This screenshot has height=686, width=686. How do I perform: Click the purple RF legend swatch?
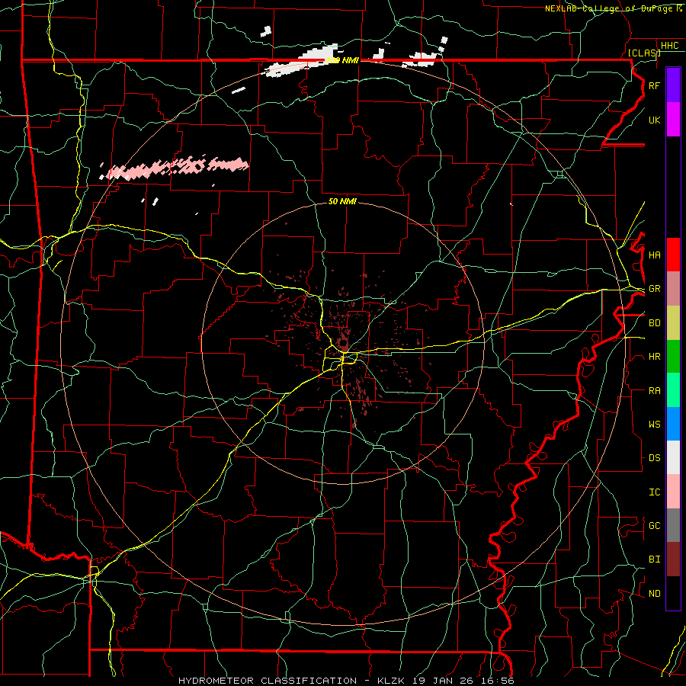[x=673, y=85]
